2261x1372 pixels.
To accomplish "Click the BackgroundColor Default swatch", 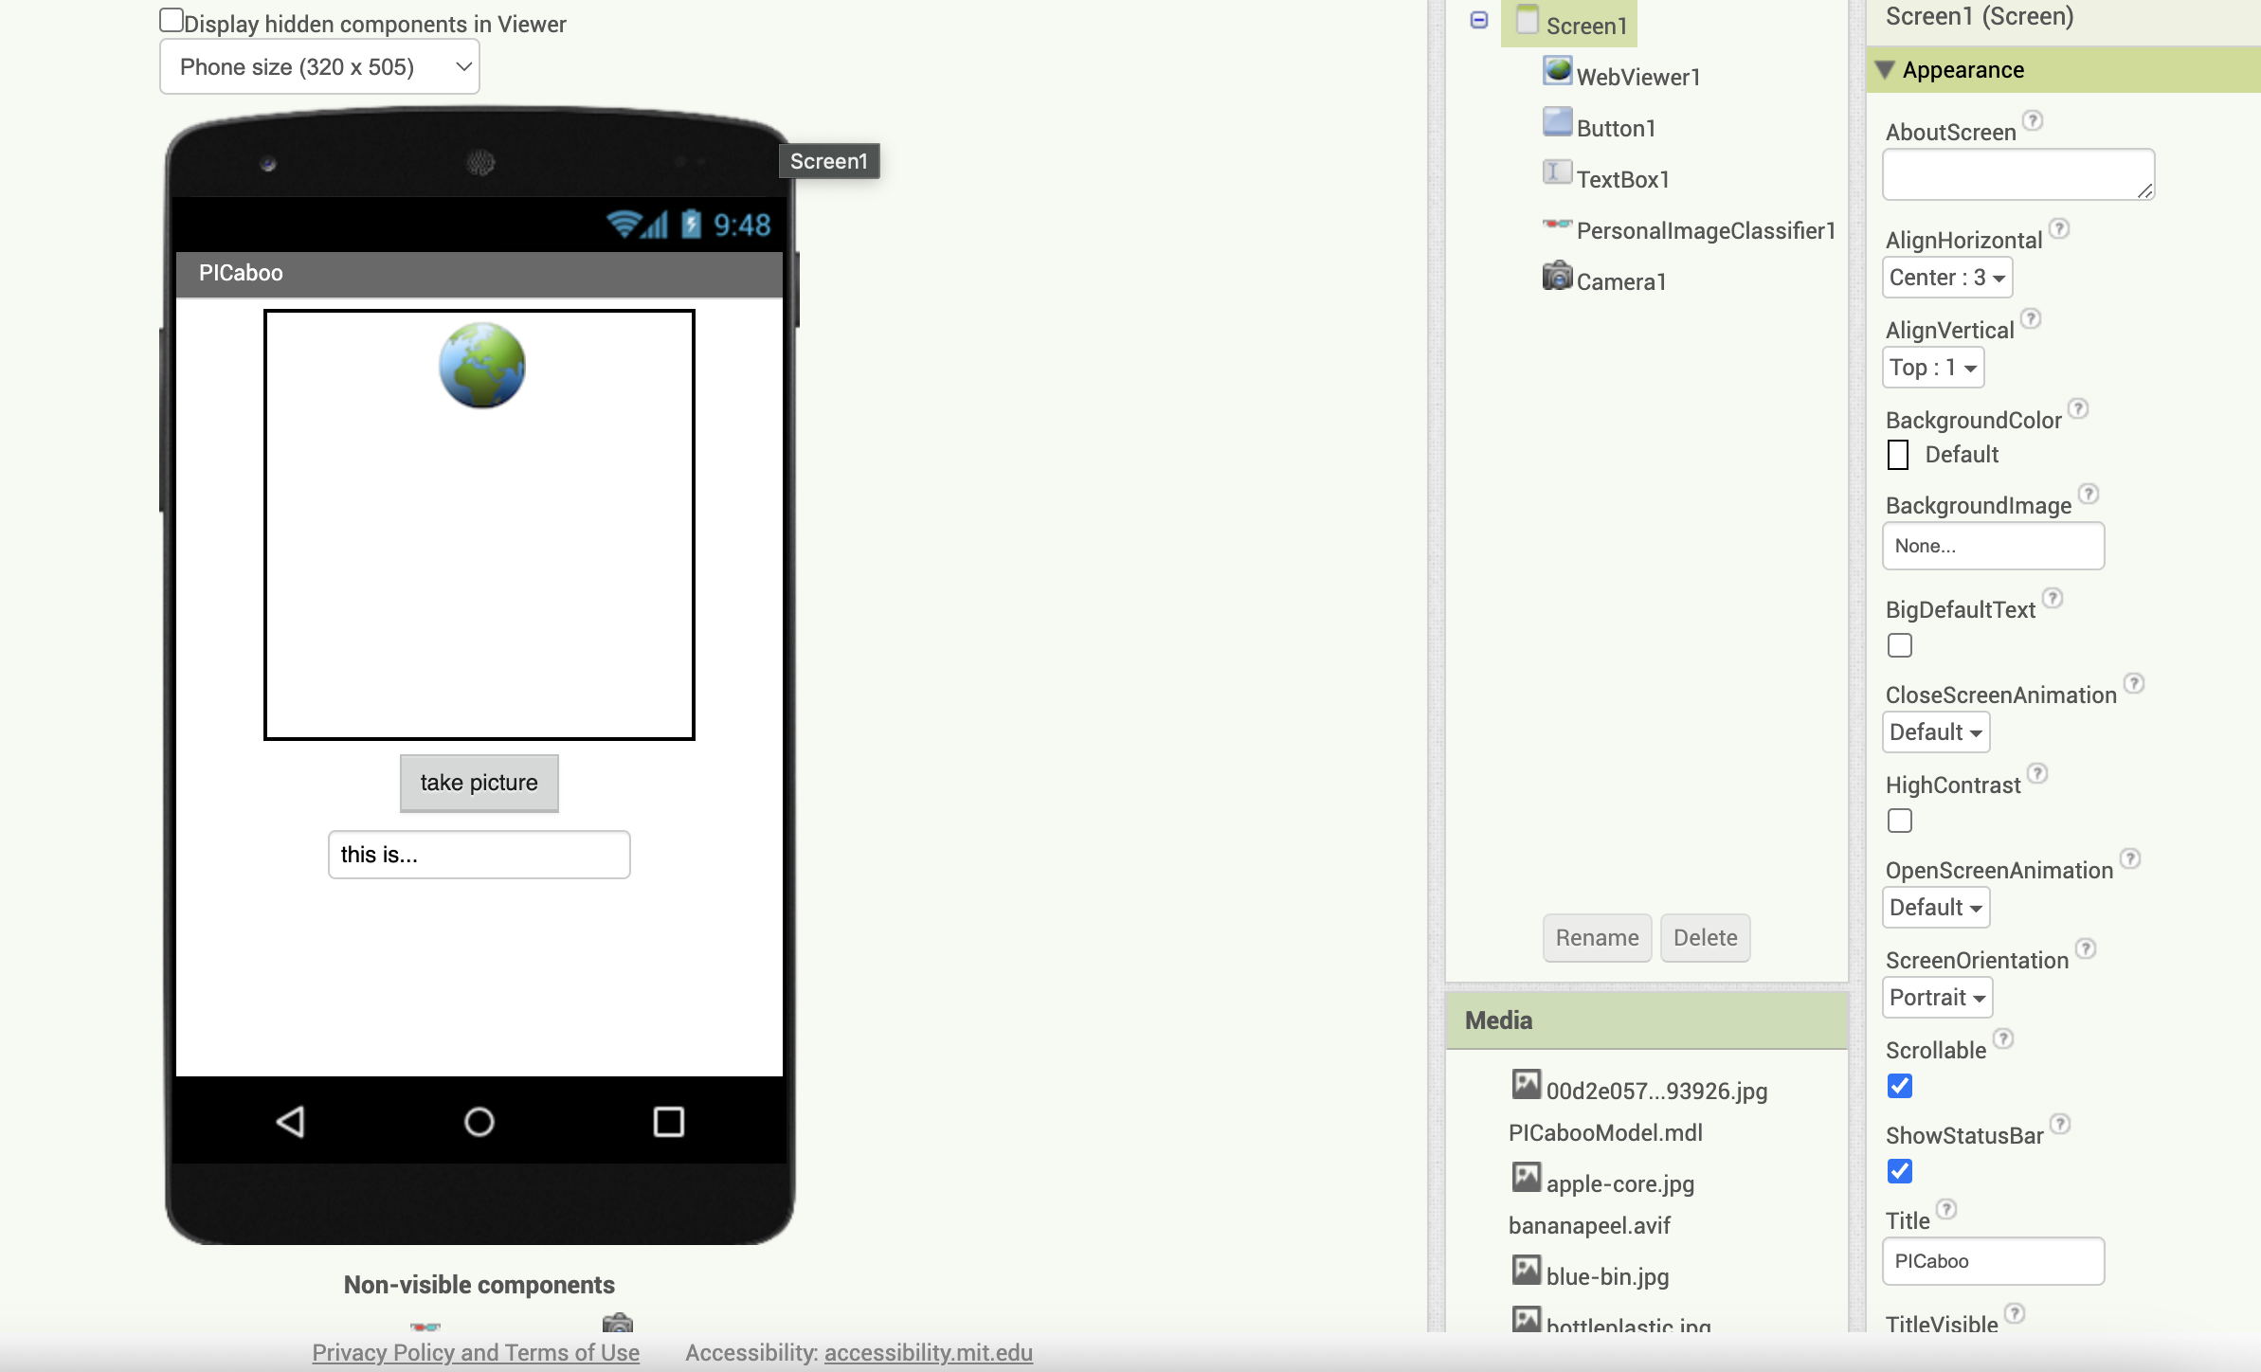I will (x=1898, y=455).
